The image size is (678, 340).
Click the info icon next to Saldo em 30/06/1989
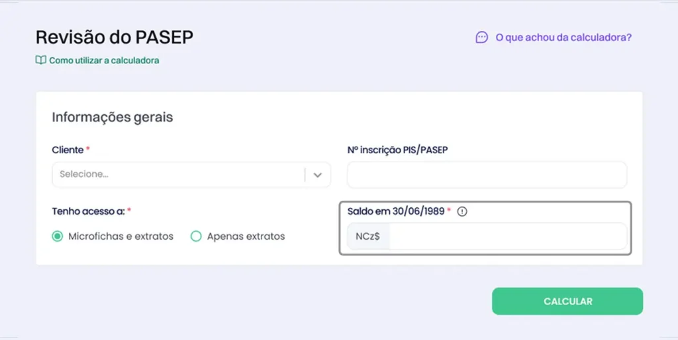click(462, 212)
